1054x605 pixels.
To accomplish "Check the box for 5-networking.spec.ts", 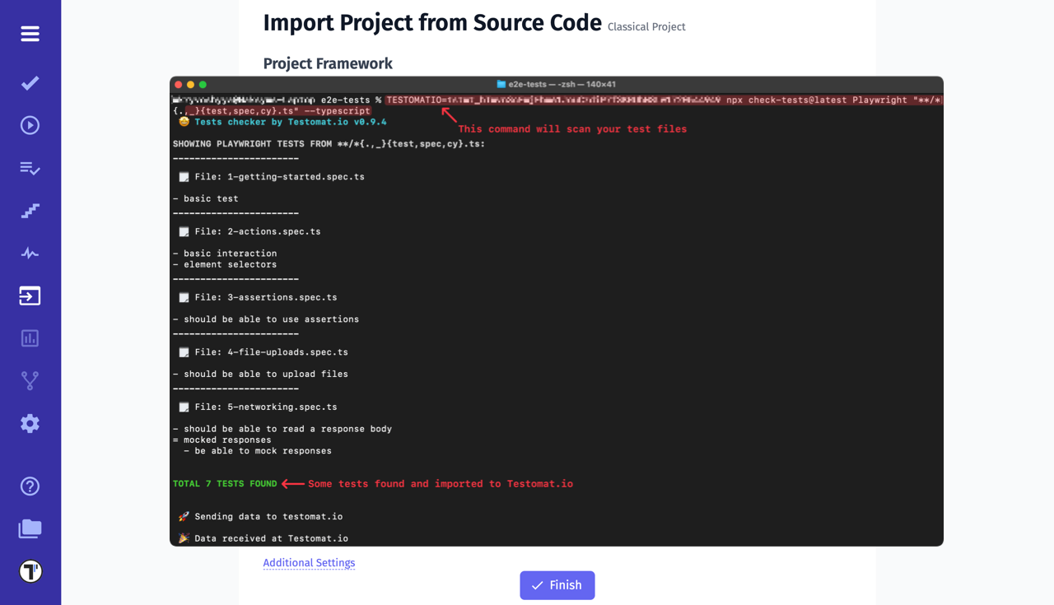I will 183,407.
